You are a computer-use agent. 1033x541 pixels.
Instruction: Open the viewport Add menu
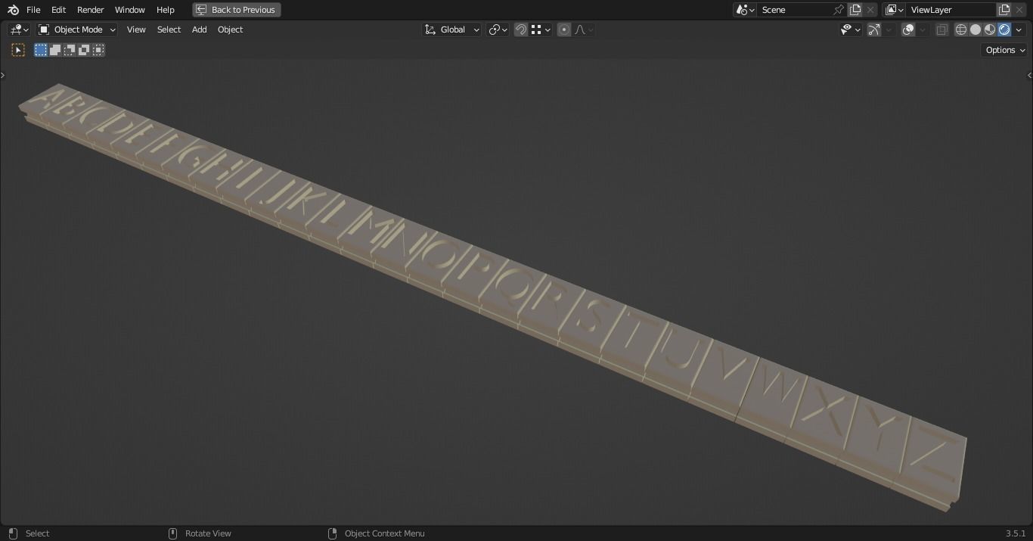(199, 30)
